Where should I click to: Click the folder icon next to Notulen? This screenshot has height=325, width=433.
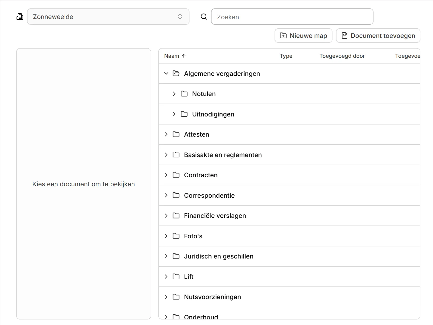pyautogui.click(x=184, y=94)
